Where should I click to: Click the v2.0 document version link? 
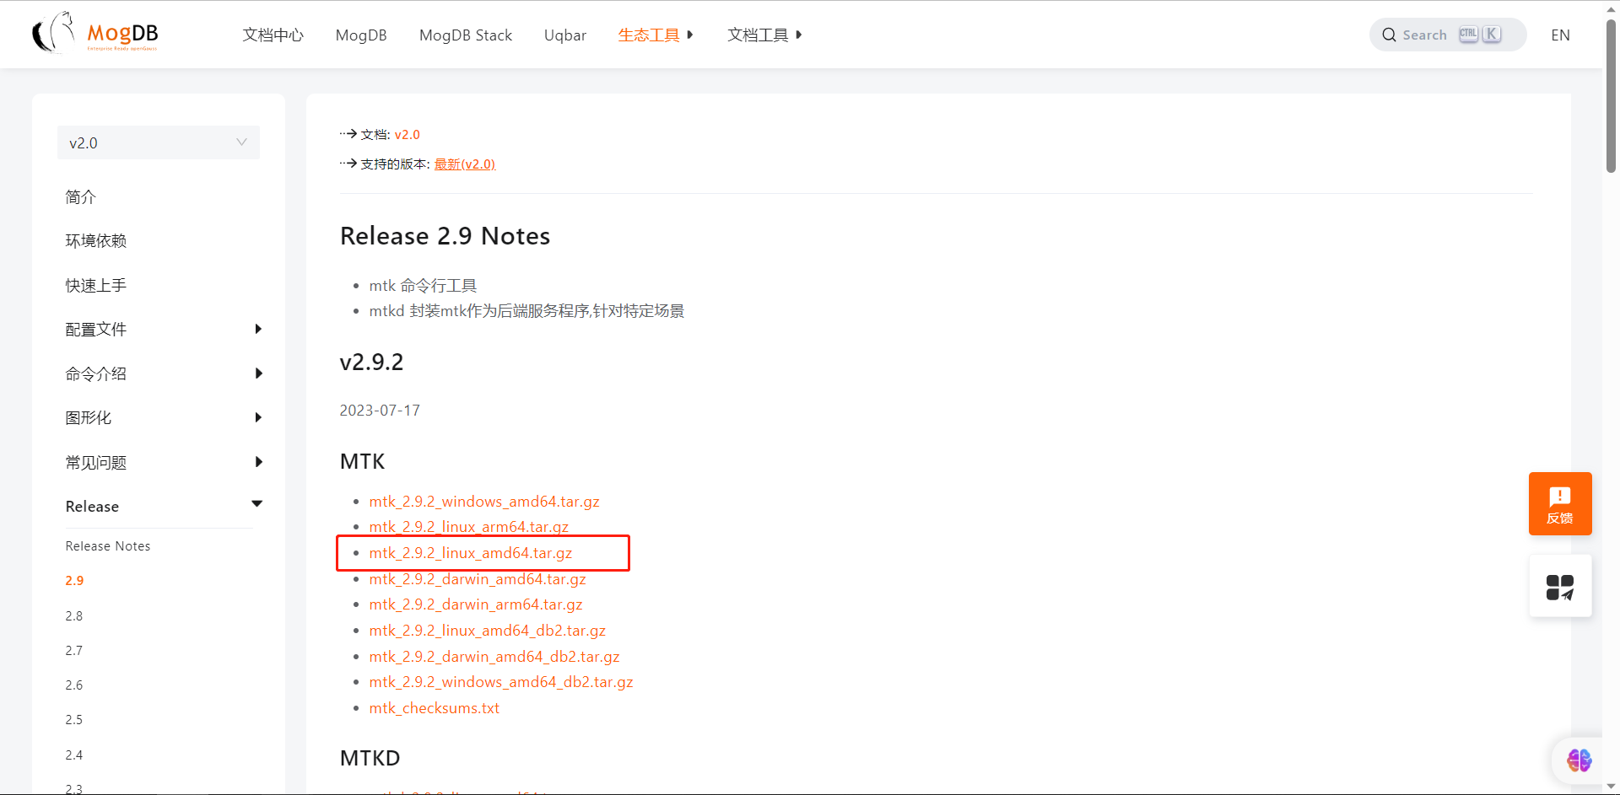(x=407, y=134)
